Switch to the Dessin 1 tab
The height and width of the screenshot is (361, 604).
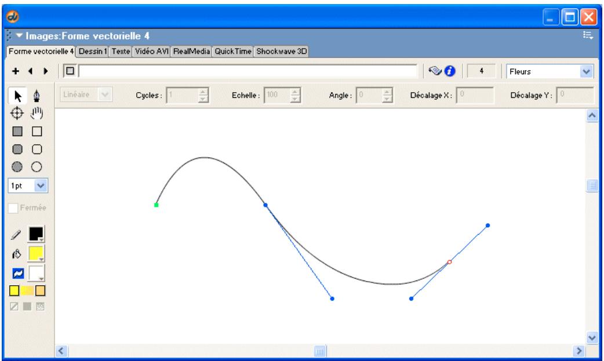coord(92,51)
